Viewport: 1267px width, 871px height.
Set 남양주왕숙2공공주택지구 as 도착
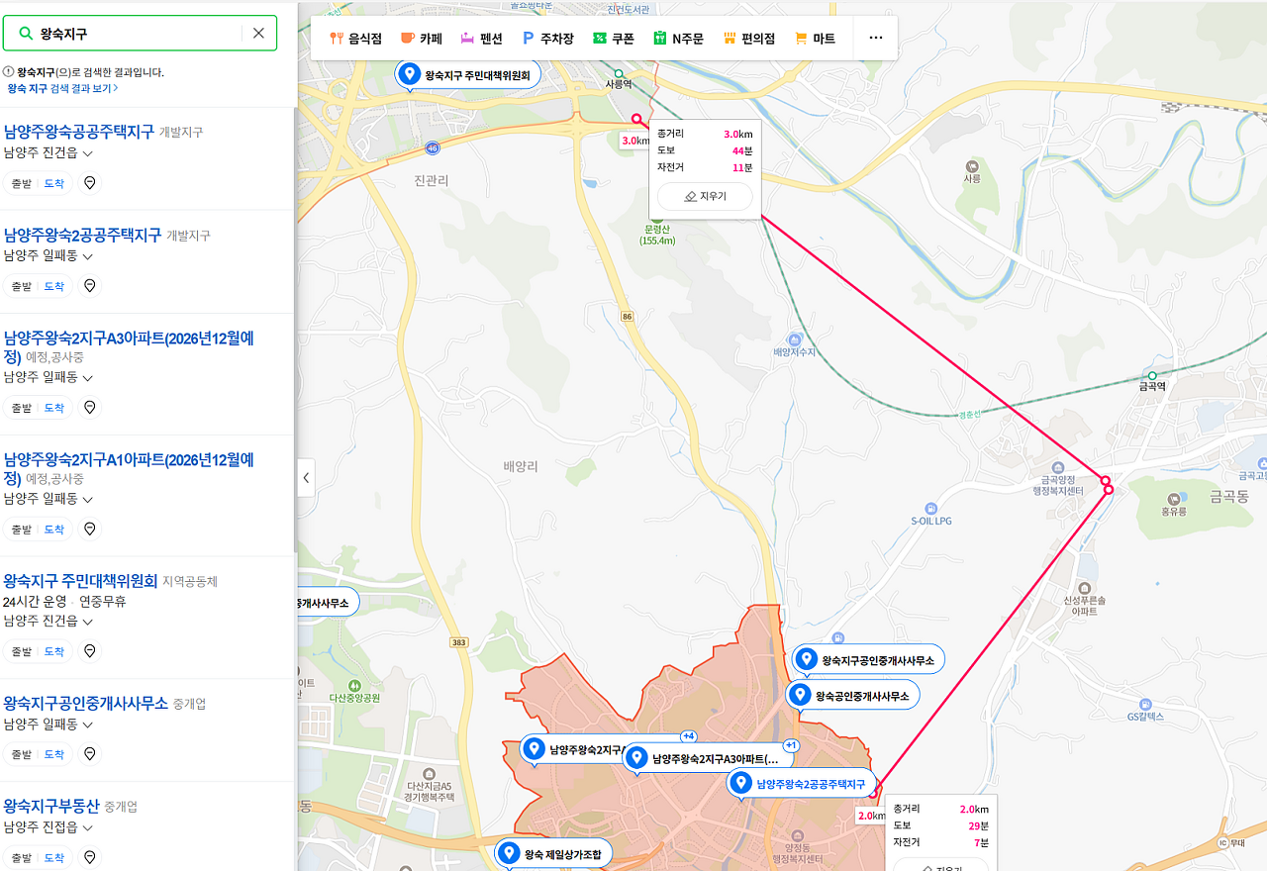tap(53, 286)
